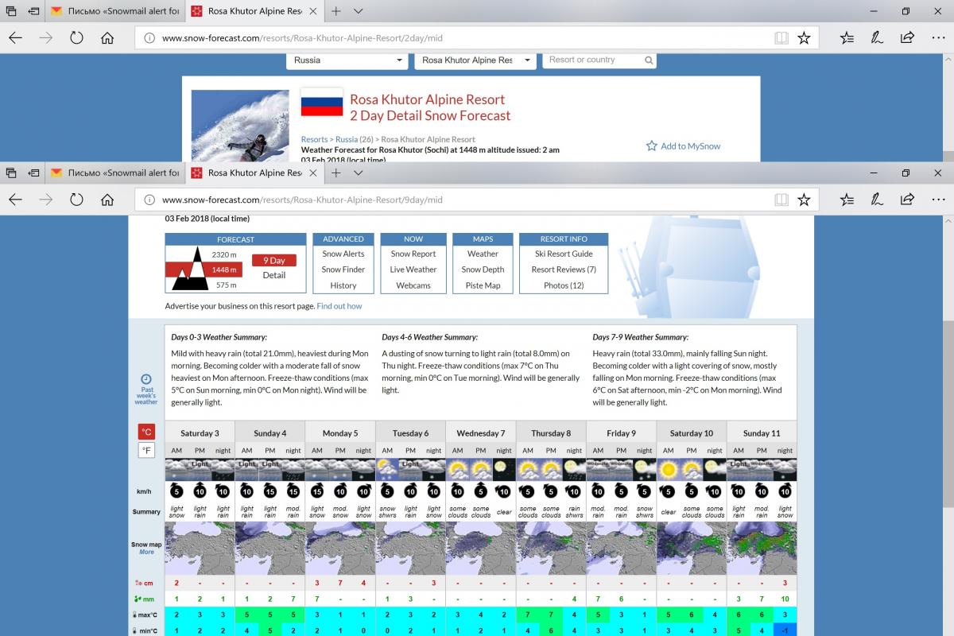The height and width of the screenshot is (636, 954).
Task: Open the snowboarder resort photo thumbnail
Action: (x=240, y=126)
